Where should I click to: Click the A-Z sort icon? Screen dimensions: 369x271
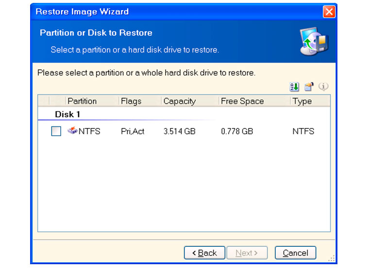(294, 87)
